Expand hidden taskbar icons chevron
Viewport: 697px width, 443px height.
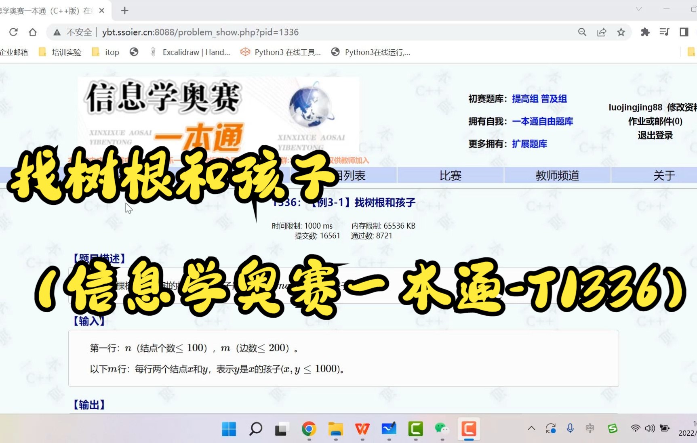pos(531,429)
